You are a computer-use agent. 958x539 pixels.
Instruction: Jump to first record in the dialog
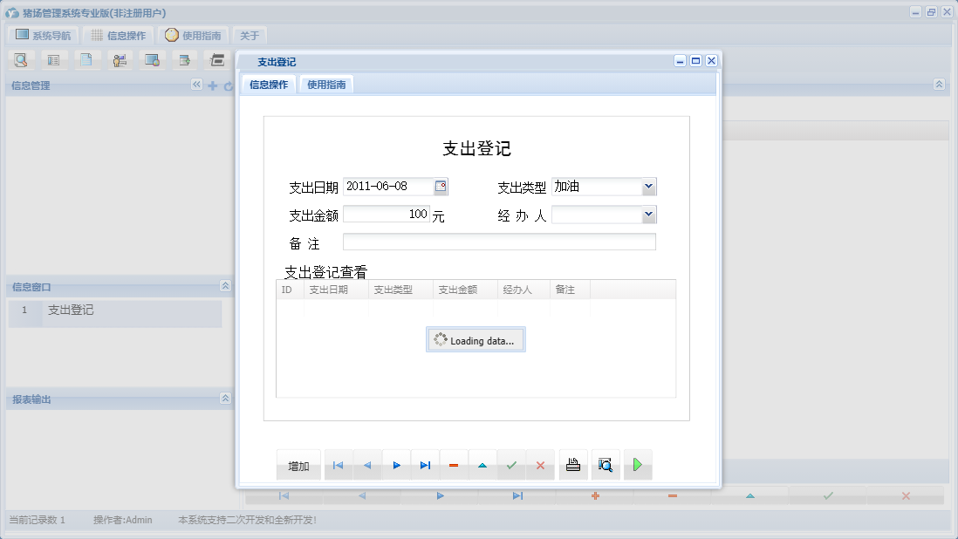point(338,465)
